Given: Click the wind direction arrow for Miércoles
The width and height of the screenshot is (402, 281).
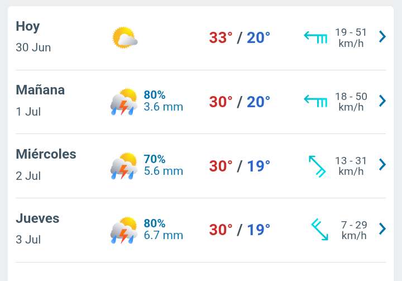Looking at the screenshot, I should [x=317, y=166].
